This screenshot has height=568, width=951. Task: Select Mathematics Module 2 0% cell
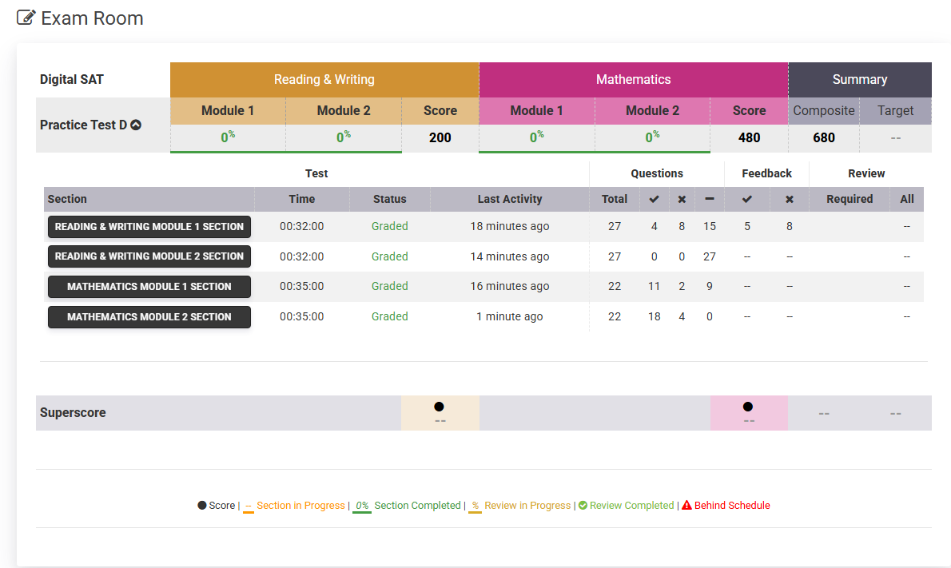[x=652, y=137]
